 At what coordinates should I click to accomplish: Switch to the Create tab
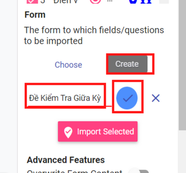[x=127, y=64]
